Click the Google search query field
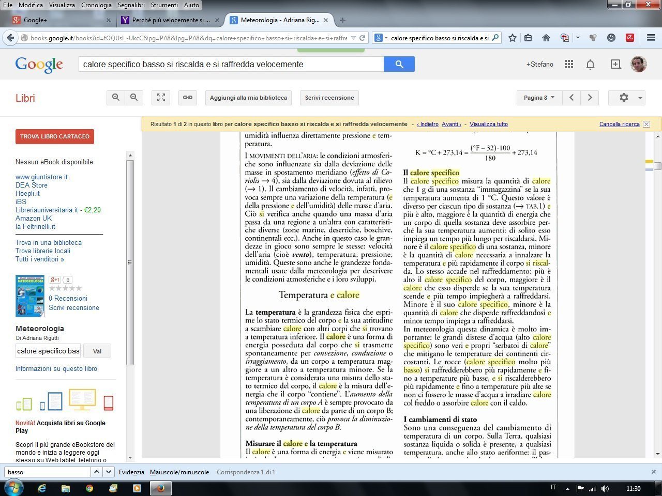 pyautogui.click(x=231, y=64)
